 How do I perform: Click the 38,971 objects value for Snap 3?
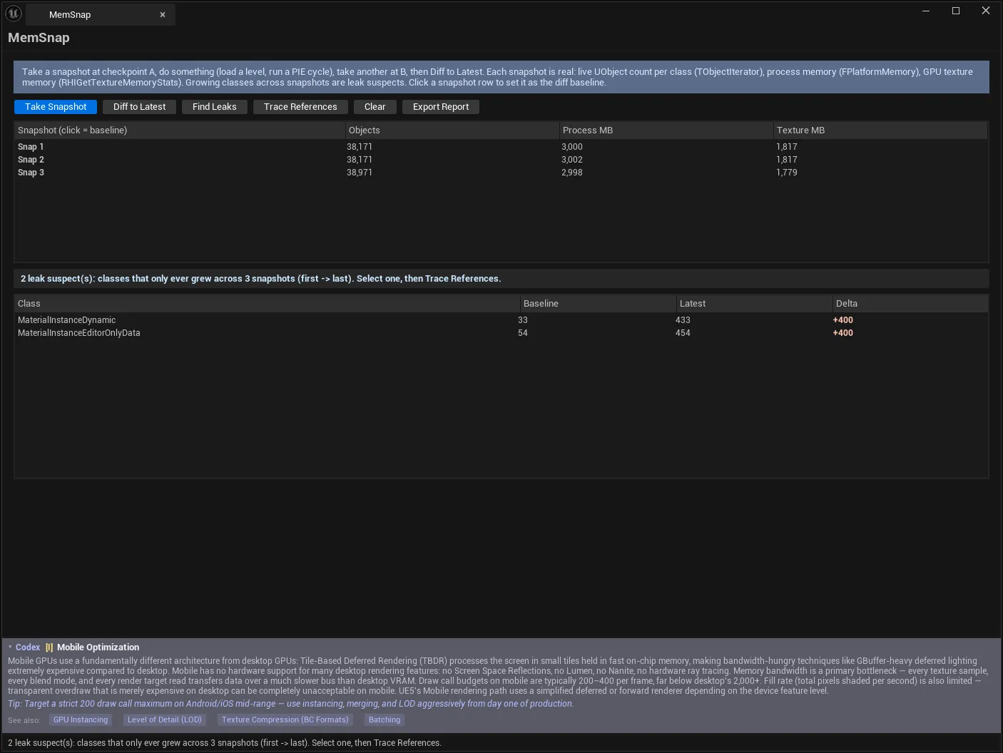[x=360, y=173]
